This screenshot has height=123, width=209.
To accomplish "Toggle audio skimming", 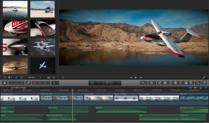I will [x=195, y=88].
